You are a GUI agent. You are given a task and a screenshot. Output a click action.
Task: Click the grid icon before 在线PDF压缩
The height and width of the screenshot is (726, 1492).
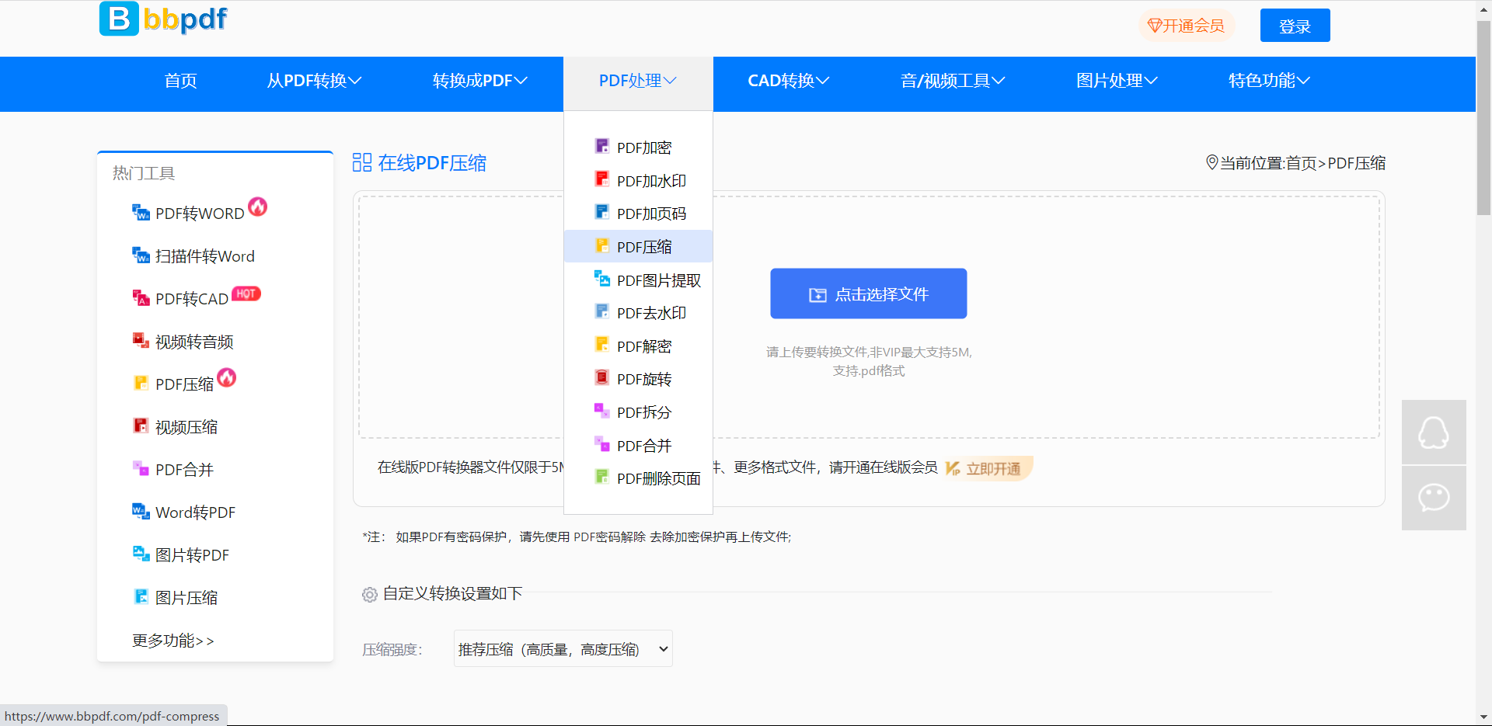pos(362,162)
